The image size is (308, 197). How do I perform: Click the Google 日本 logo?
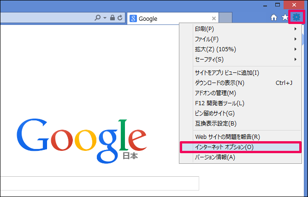[82, 141]
